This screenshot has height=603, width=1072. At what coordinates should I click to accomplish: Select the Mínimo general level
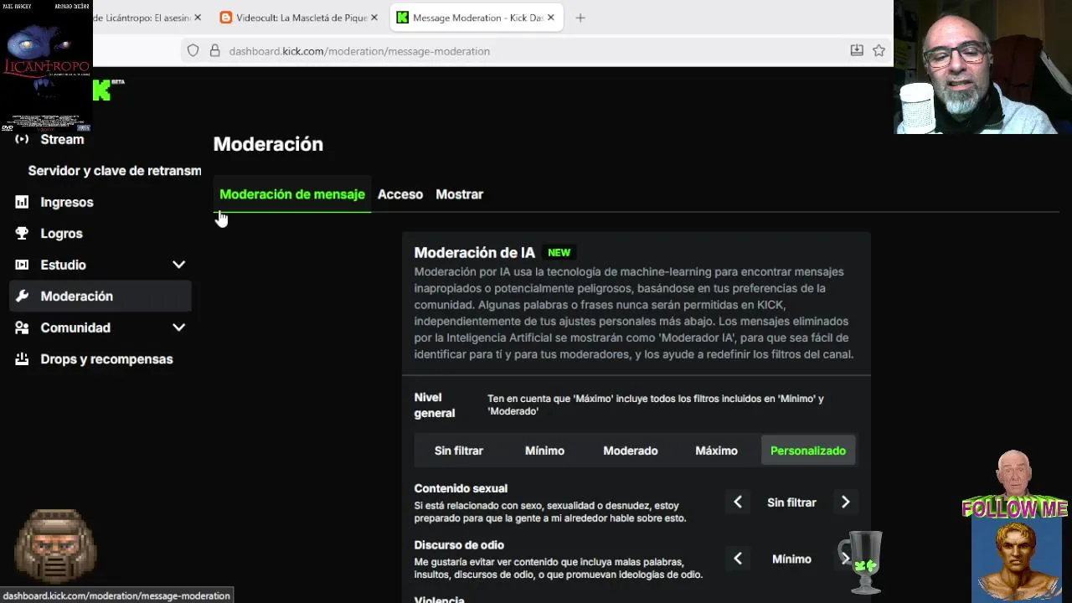pos(544,451)
